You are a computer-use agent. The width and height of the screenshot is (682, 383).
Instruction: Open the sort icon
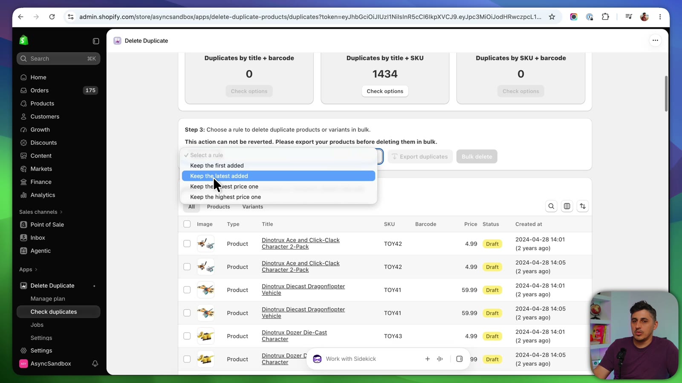[583, 206]
